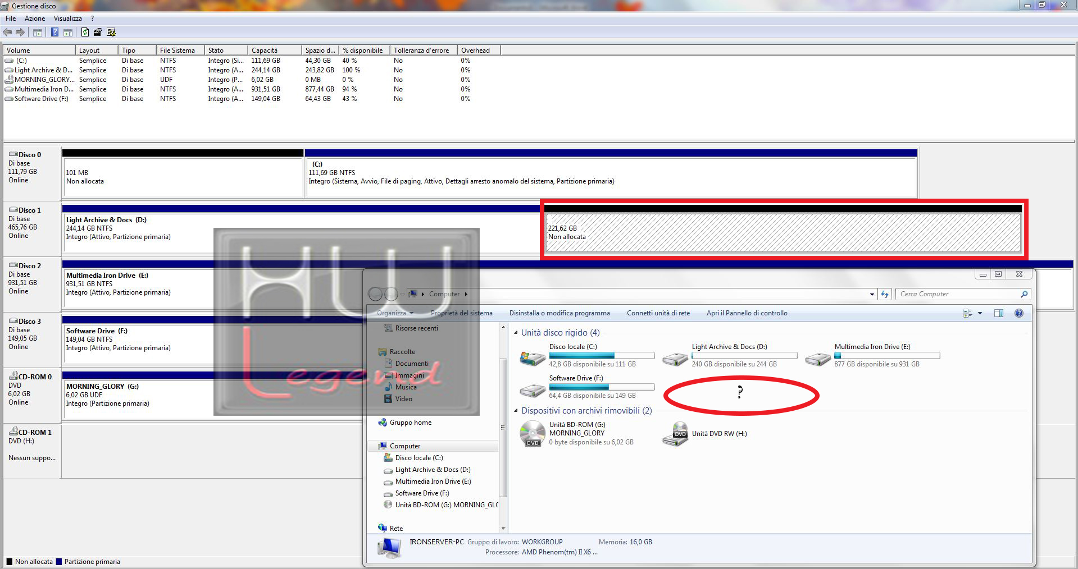Select the 221,62 GB Non allocata partition
The height and width of the screenshot is (569, 1078).
(783, 232)
